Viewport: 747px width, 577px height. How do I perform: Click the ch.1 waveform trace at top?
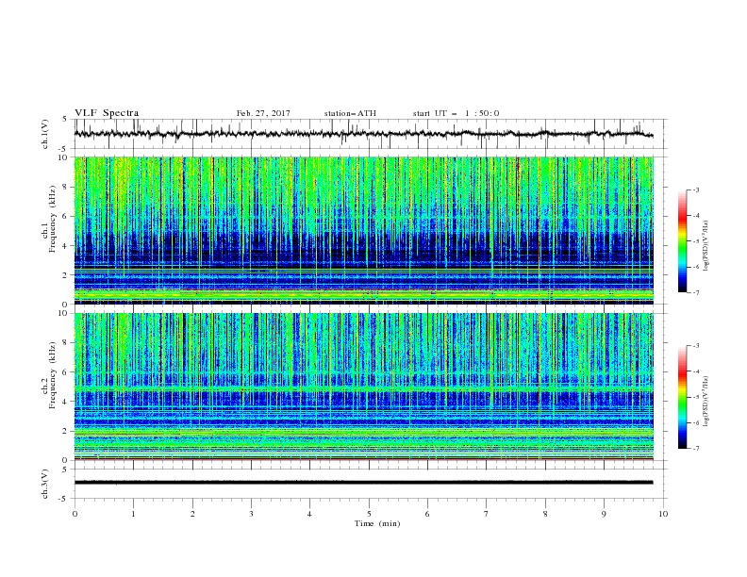[363, 134]
